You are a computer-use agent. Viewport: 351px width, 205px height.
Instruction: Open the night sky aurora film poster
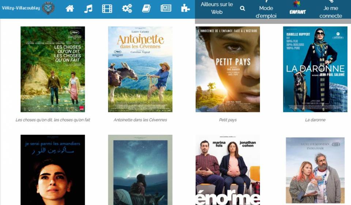point(140,170)
